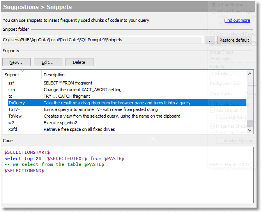
Task: Click the ToTVF inline TVF description
Action: tap(101, 109)
